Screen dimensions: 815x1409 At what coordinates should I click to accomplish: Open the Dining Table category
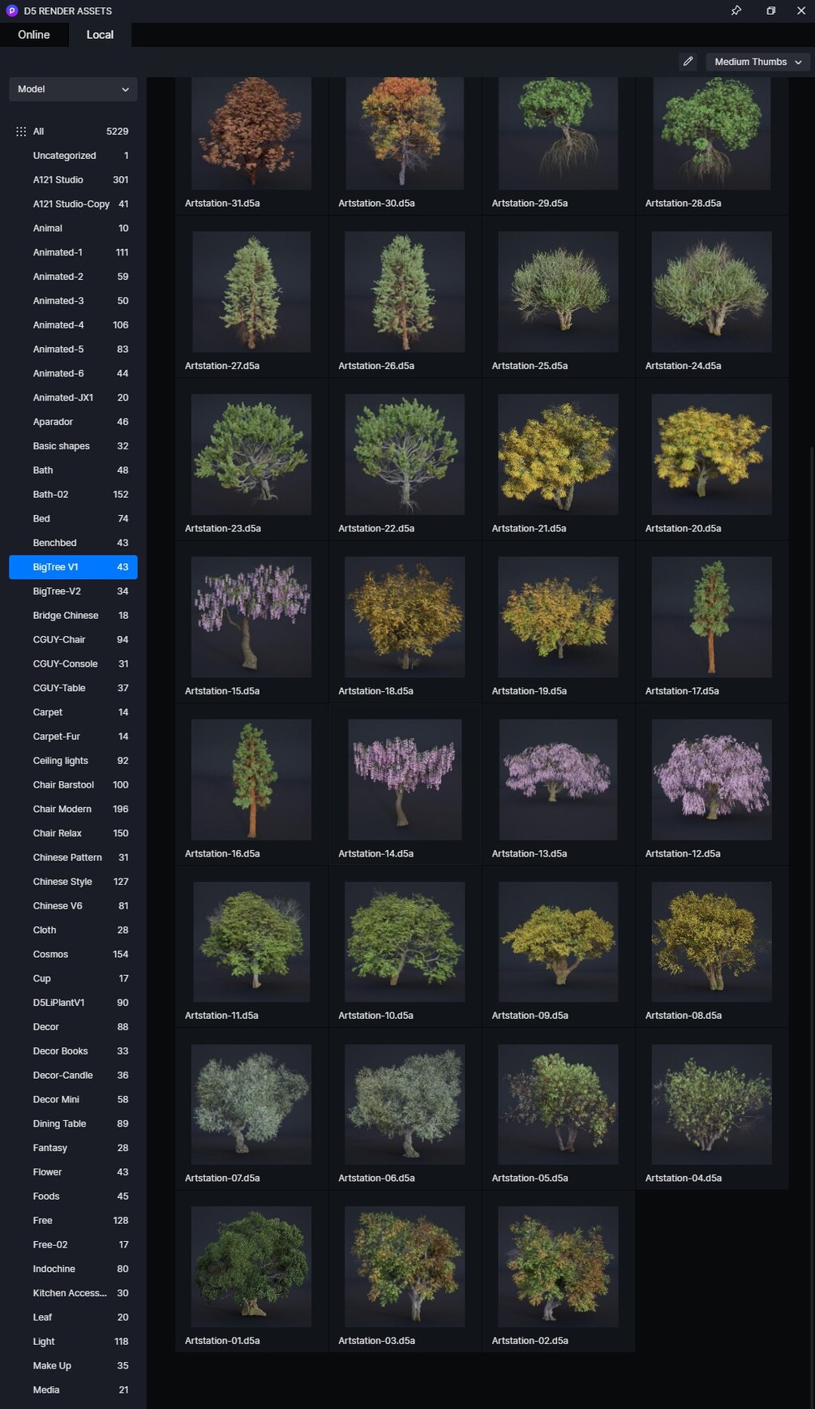point(73,1124)
